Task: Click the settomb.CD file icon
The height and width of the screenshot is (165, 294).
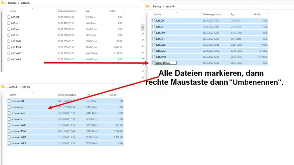Action: pyautogui.click(x=9, y=101)
